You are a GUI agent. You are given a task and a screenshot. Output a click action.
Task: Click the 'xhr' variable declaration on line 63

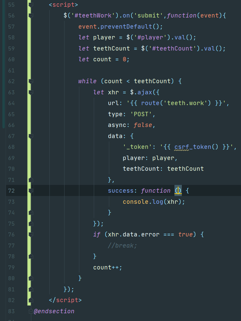(113, 92)
